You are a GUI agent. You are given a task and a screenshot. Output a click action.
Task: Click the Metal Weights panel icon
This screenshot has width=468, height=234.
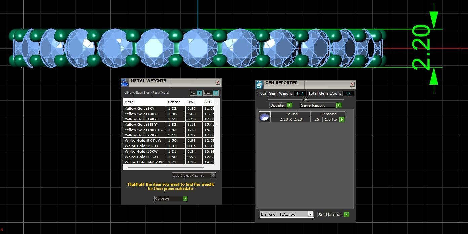tap(125, 83)
